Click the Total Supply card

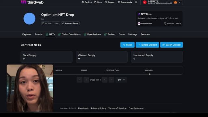pyautogui.click(x=46, y=57)
